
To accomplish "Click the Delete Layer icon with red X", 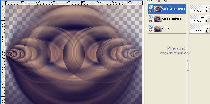I will pyautogui.click(x=158, y=1).
